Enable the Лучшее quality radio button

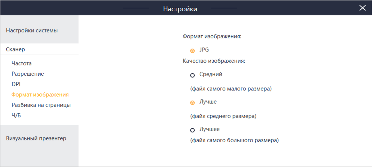pos(192,130)
